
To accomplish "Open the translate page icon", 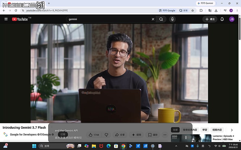I will (210, 10).
